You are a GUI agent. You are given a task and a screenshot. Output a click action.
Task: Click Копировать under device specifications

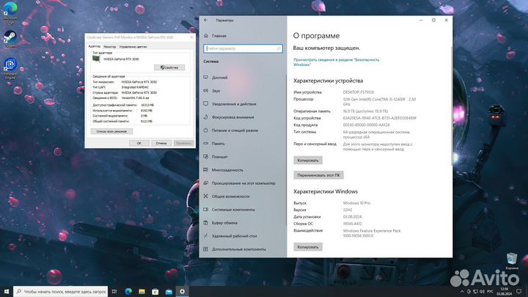coord(308,161)
